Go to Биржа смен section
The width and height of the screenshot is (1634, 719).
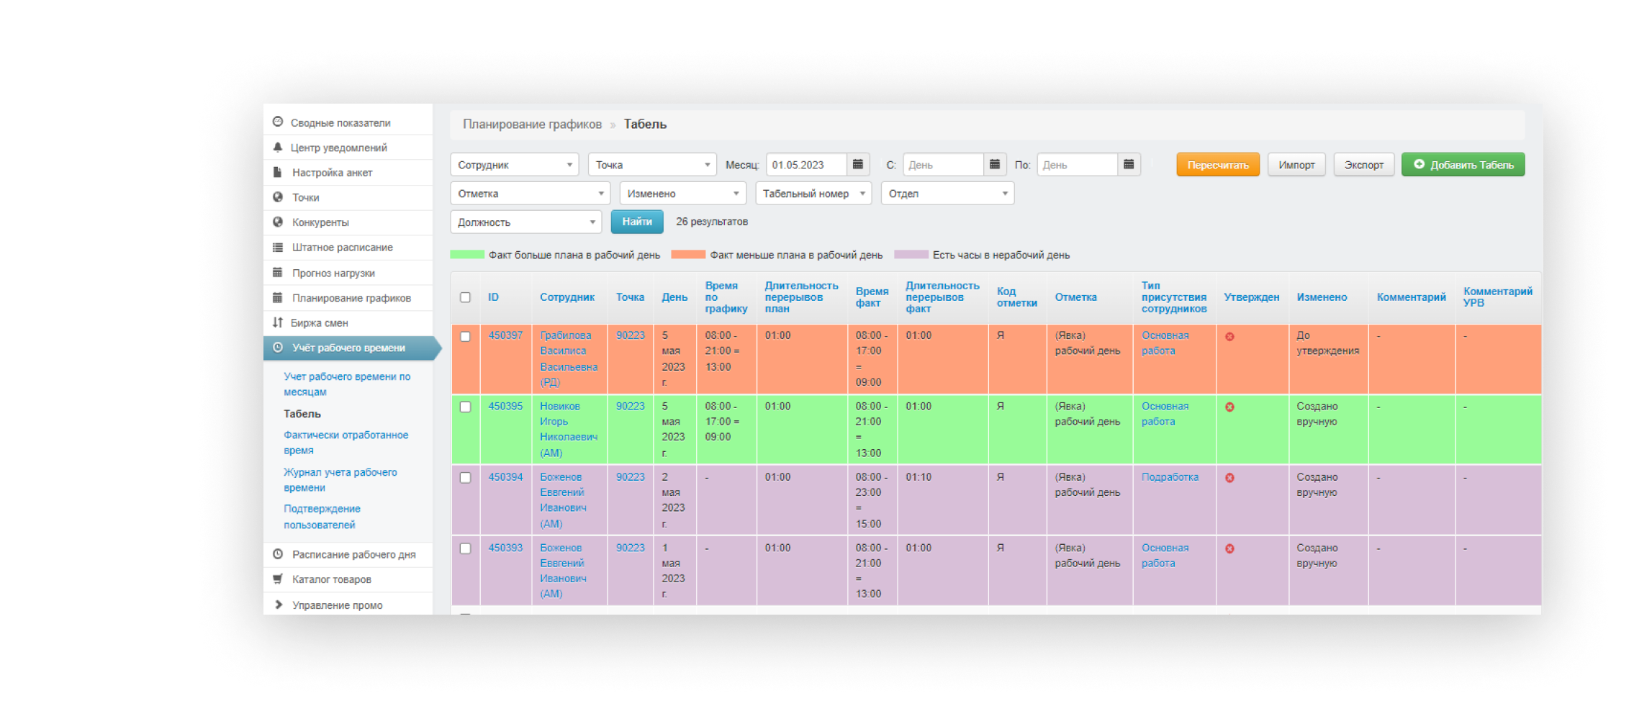tap(319, 323)
